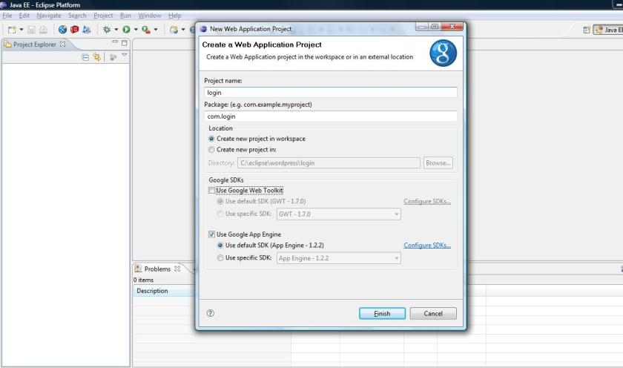This screenshot has height=368, width=623.
Task: Click the New Web Application Project toolbar icon
Action: (x=62, y=30)
